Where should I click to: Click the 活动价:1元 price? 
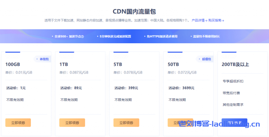16,88
